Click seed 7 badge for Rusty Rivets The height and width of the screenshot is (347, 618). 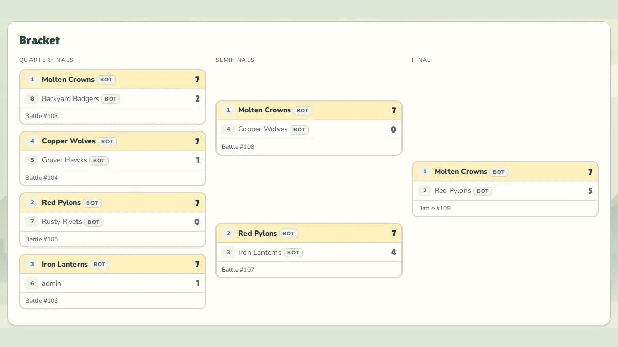32,222
